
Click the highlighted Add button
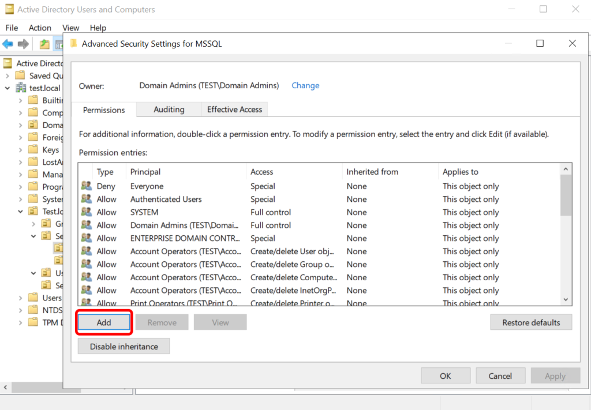point(103,322)
